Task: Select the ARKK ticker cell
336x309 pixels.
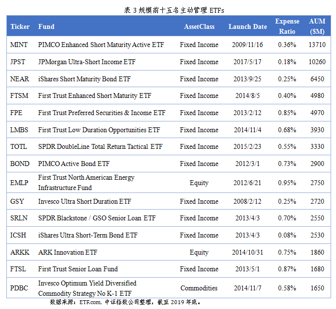Action: pos(20,252)
